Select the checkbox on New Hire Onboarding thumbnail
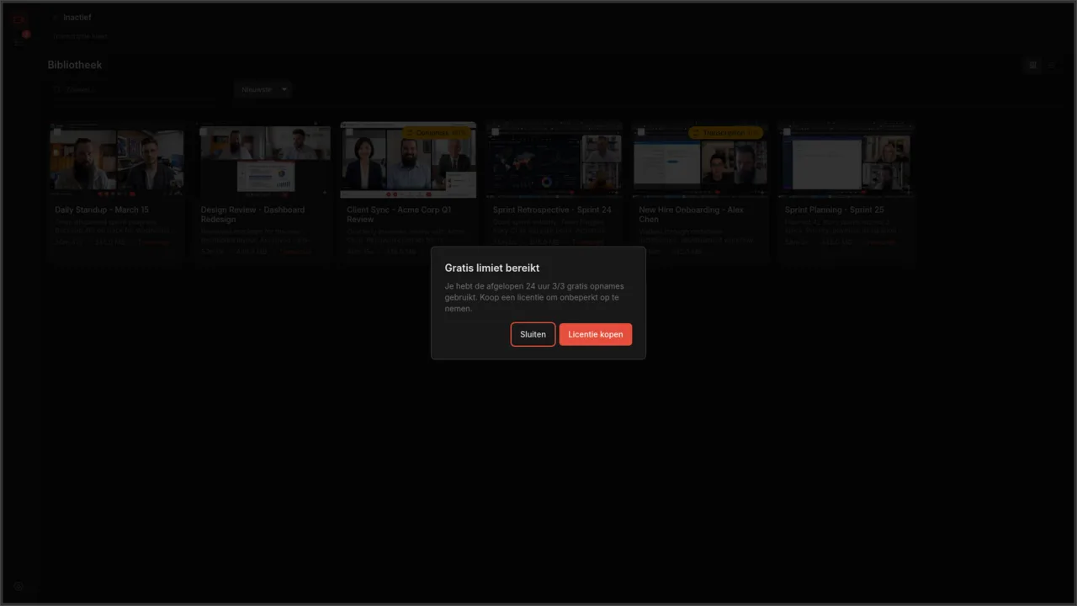Screen dimensions: 1077x606 click(640, 132)
